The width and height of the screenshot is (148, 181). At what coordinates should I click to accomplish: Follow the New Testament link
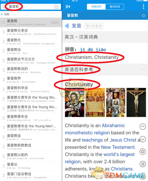point(118,147)
